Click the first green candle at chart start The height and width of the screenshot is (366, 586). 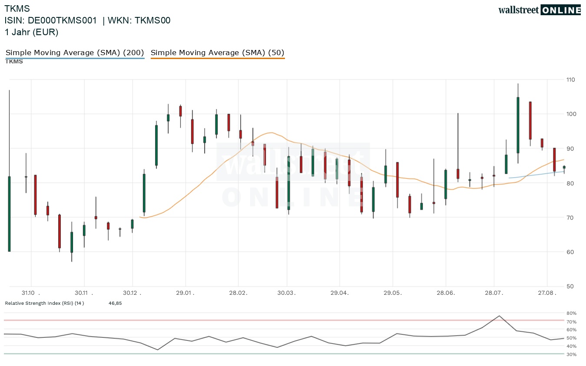click(x=9, y=214)
